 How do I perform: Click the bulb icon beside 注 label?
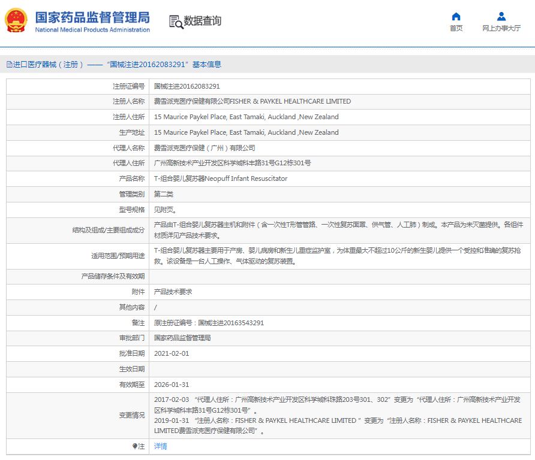(x=135, y=446)
